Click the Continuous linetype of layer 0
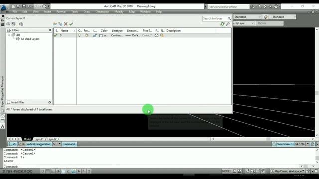 click(x=117, y=35)
